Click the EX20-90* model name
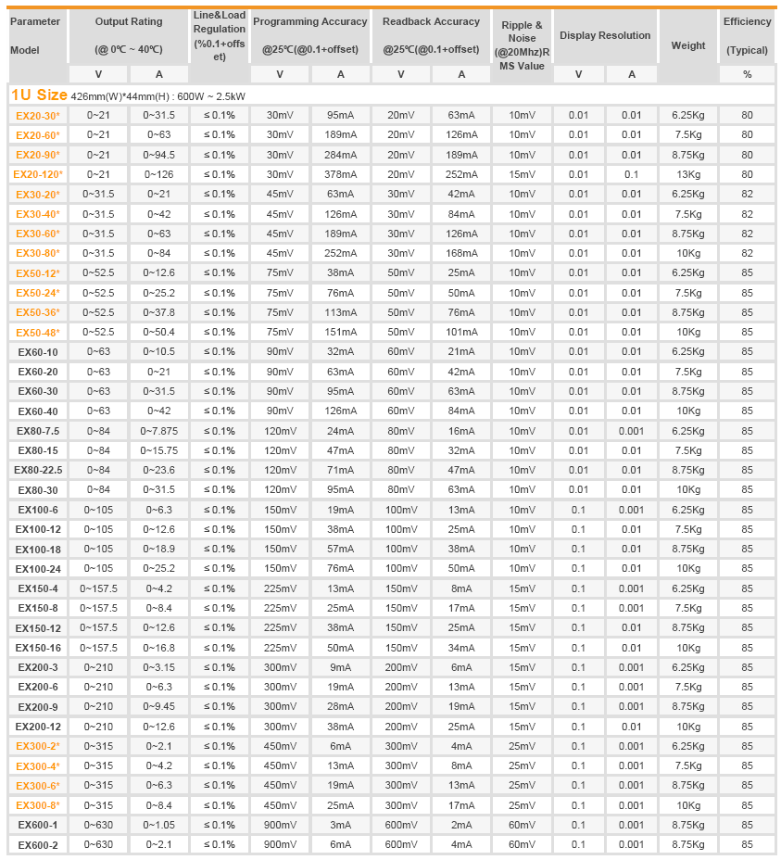The image size is (781, 860). (x=38, y=155)
